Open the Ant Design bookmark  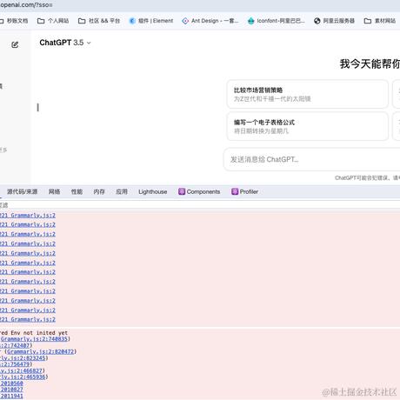pos(210,21)
